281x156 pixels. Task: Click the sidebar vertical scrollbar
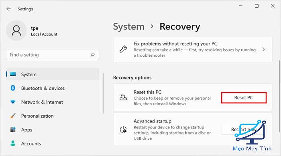[103, 93]
